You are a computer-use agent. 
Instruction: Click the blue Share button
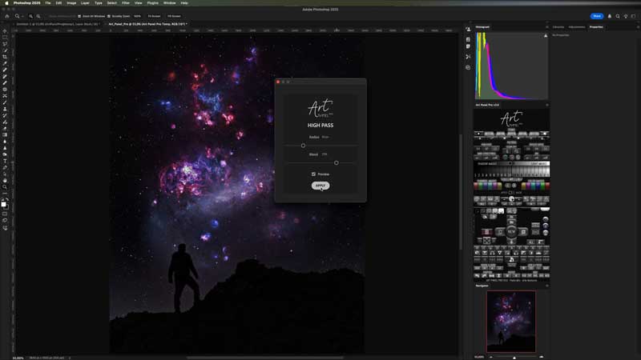(x=597, y=16)
